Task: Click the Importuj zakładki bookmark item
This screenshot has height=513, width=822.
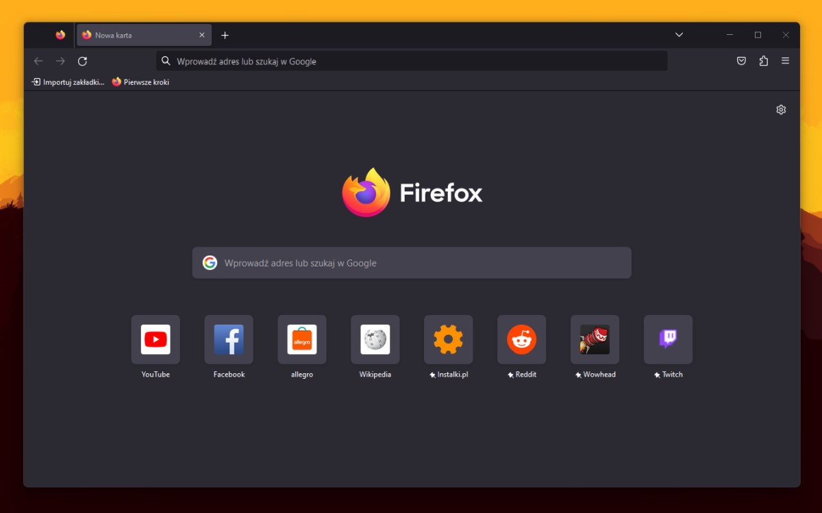Action: 66,82
